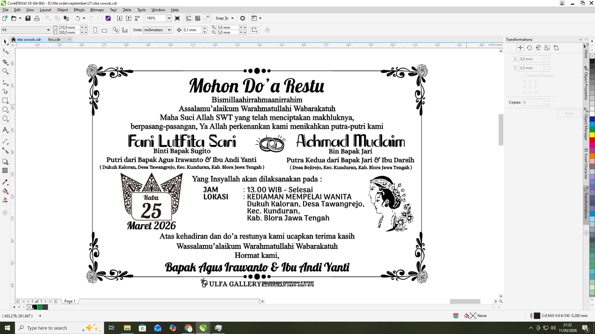Open the zoom level 190% dropdown
The width and height of the screenshot is (595, 334).
[169, 18]
